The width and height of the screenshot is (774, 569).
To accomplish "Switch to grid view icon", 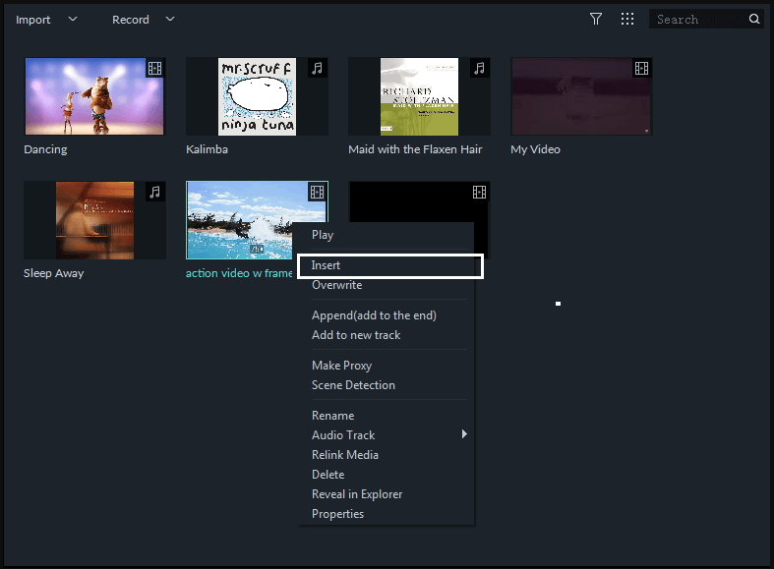I will 627,20.
